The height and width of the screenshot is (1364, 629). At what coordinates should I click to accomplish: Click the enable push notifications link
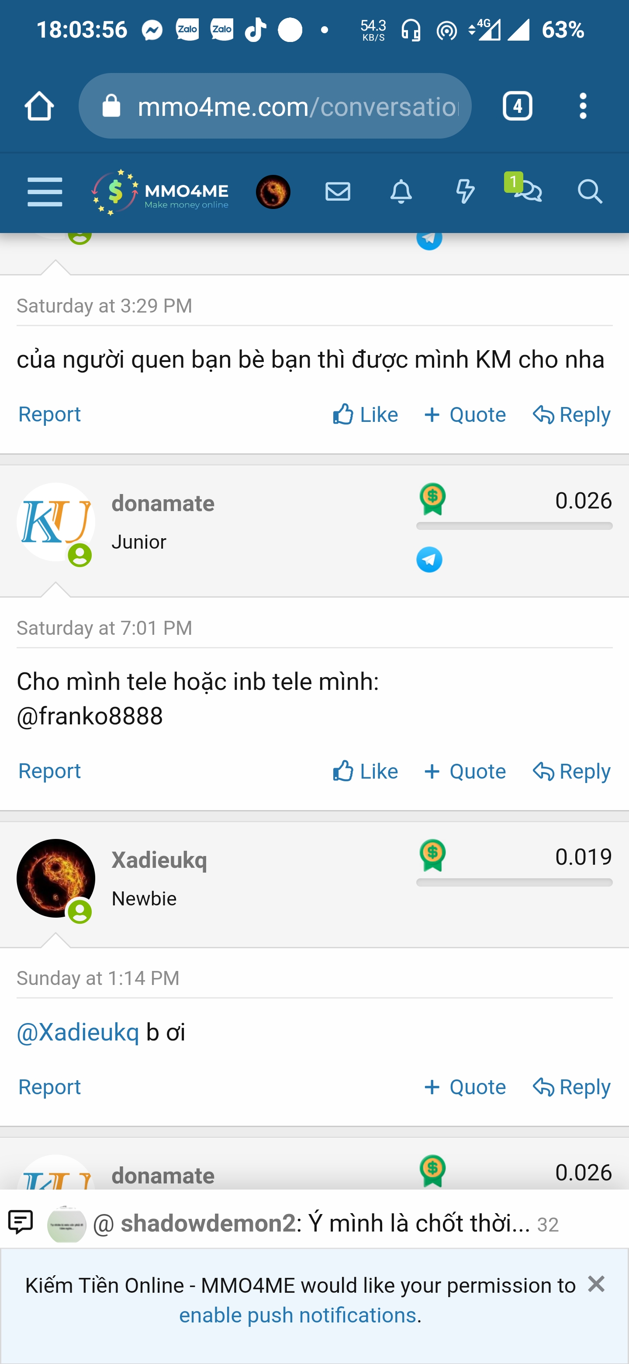[x=297, y=1315]
